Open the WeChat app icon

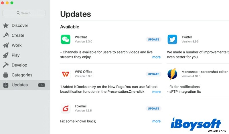click(x=66, y=39)
